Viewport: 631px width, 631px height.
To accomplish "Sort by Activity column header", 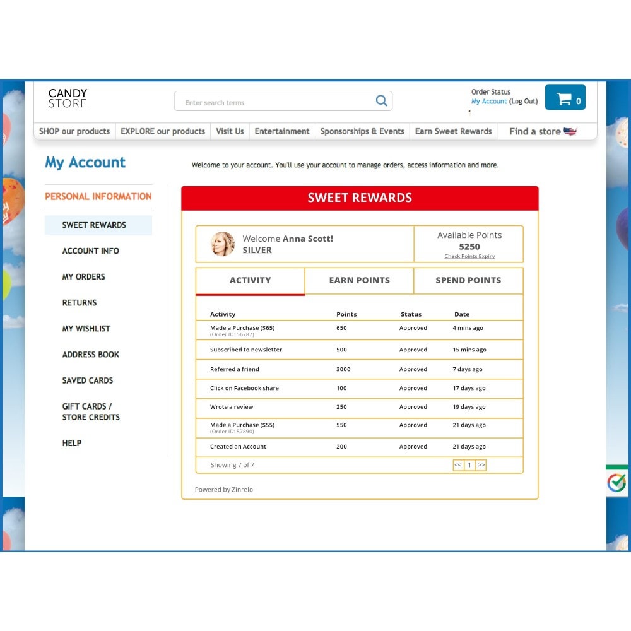I will [x=223, y=314].
